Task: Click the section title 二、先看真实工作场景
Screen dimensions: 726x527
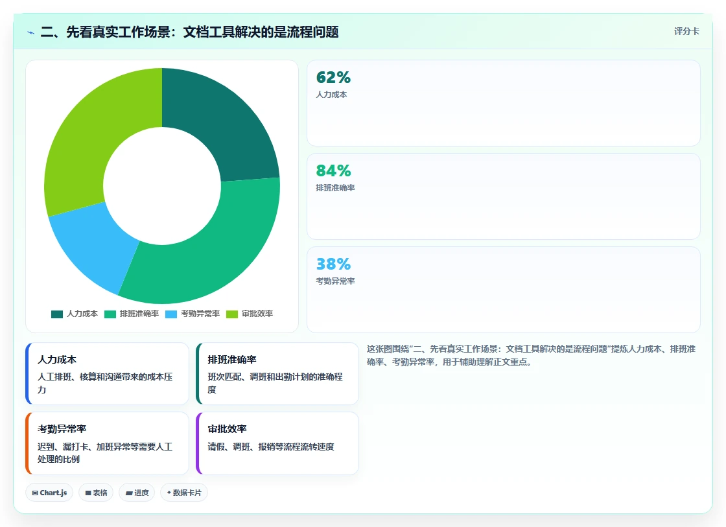Action: (x=189, y=32)
